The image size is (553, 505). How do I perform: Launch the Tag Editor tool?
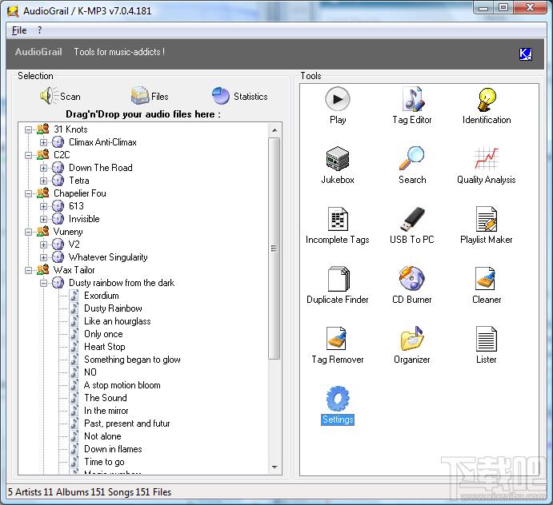point(412,105)
